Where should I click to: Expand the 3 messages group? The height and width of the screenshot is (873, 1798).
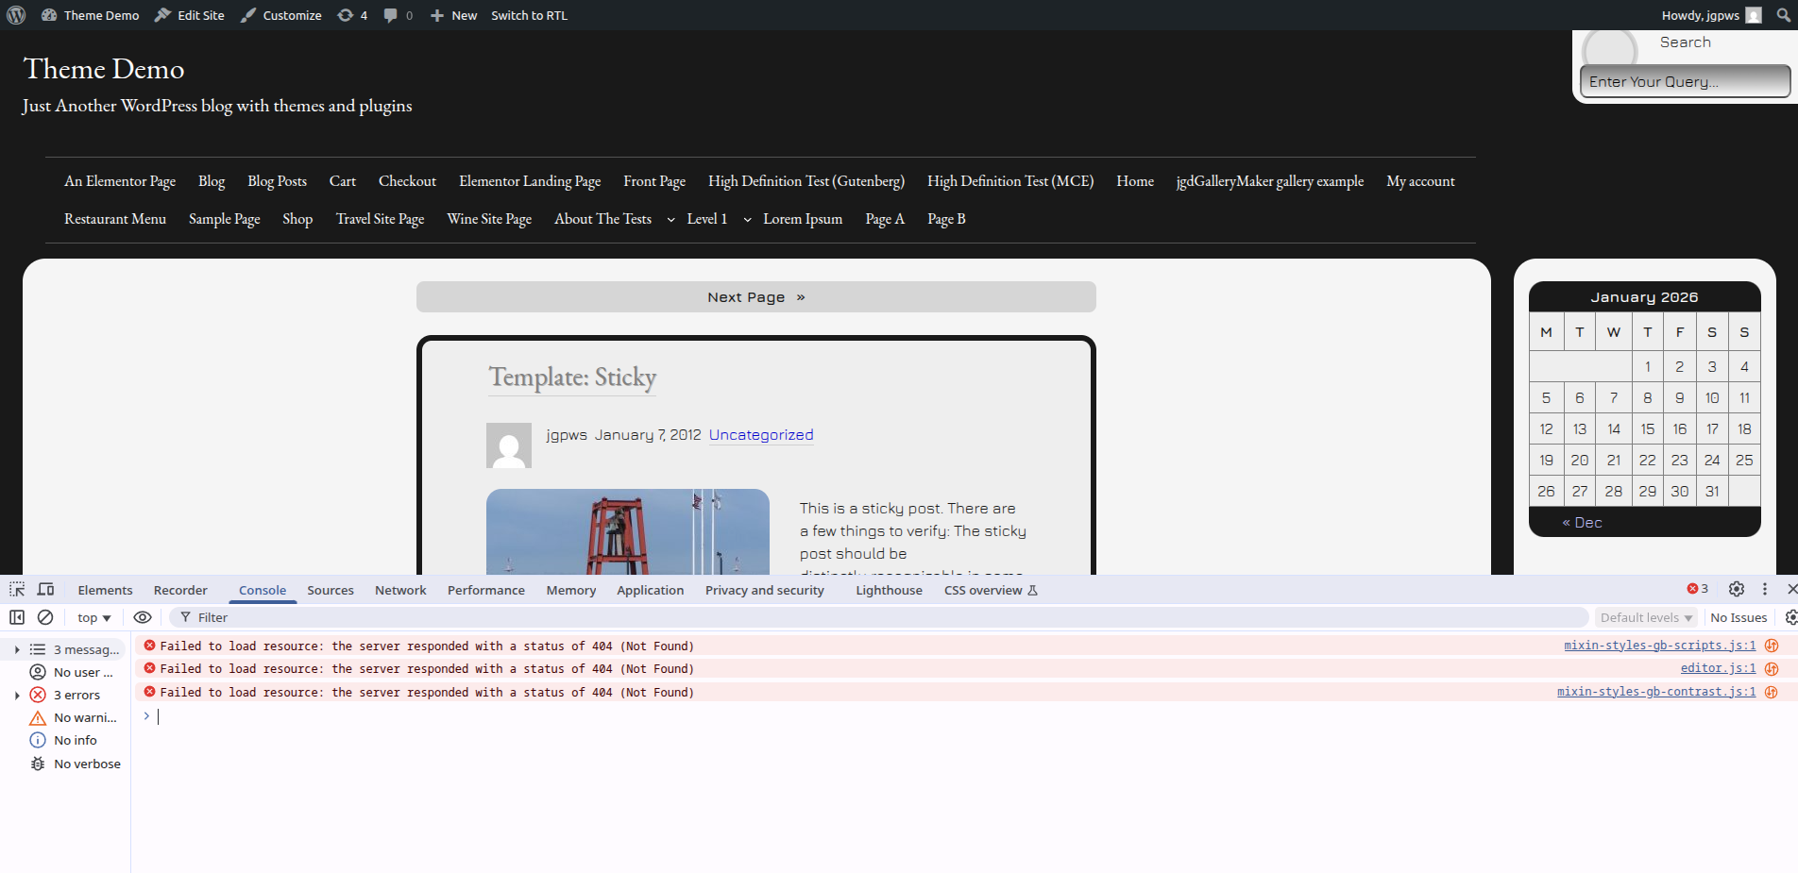17,649
